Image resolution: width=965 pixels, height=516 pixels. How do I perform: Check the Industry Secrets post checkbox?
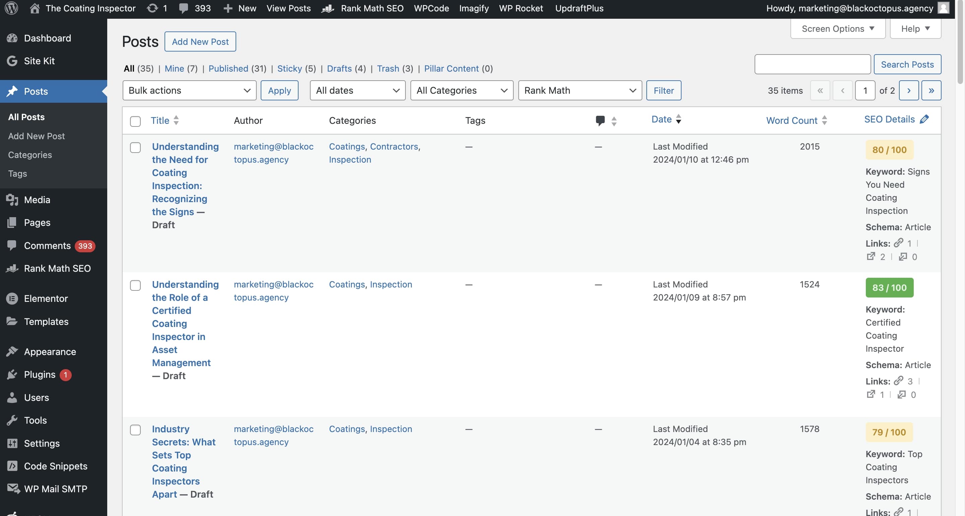pos(135,430)
